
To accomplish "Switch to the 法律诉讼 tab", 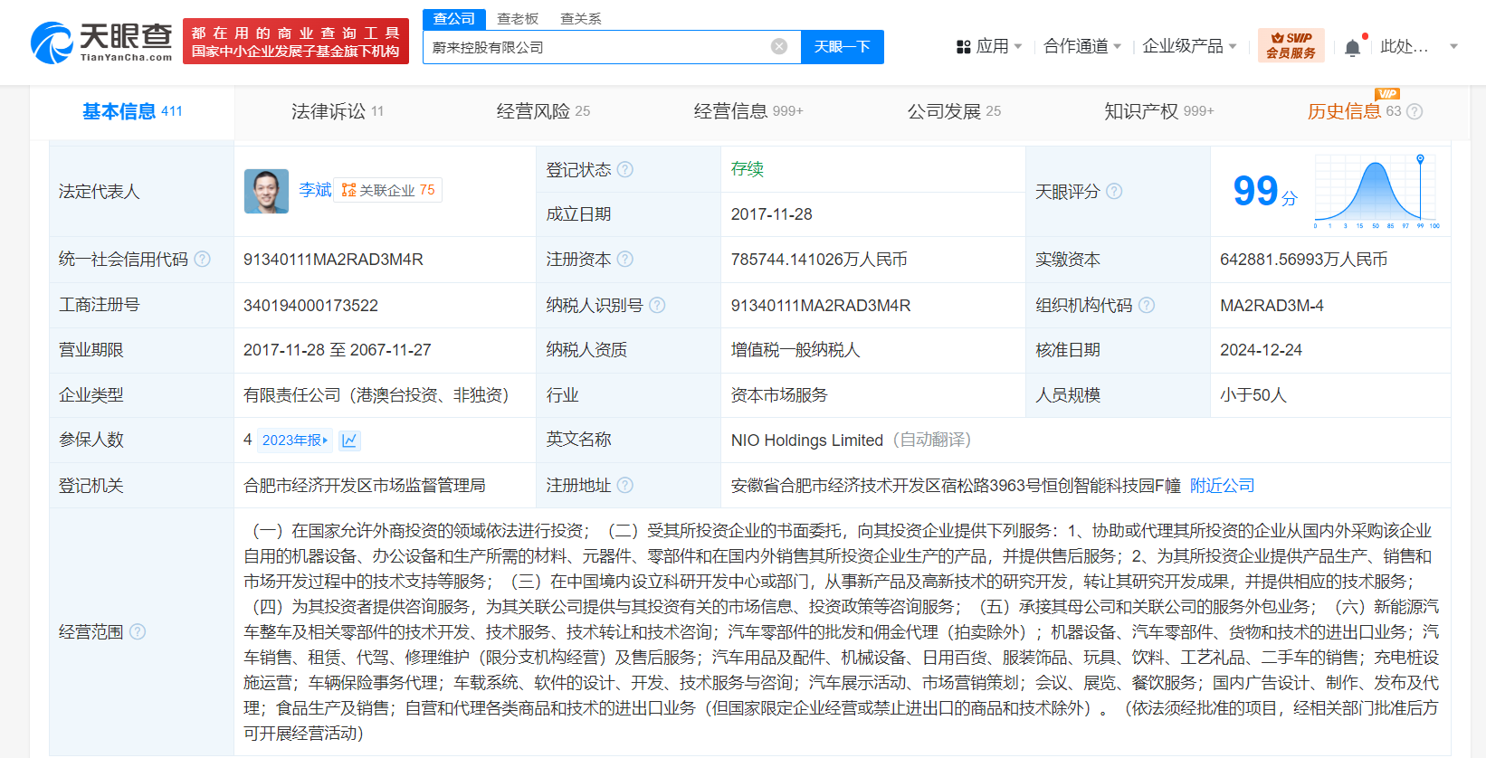I will click(x=337, y=111).
